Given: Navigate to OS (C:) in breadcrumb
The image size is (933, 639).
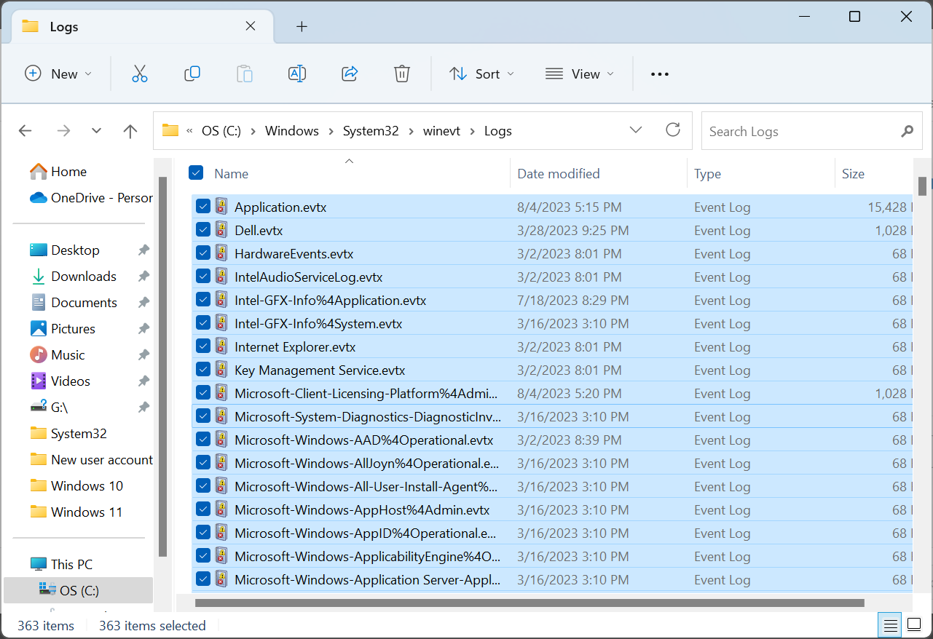Looking at the screenshot, I should tap(222, 131).
